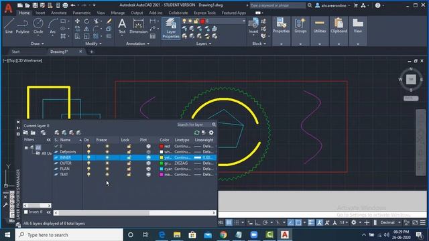The height and width of the screenshot is (241, 429).
Task: Switch to the Start document tab
Action: pyautogui.click(x=15, y=52)
